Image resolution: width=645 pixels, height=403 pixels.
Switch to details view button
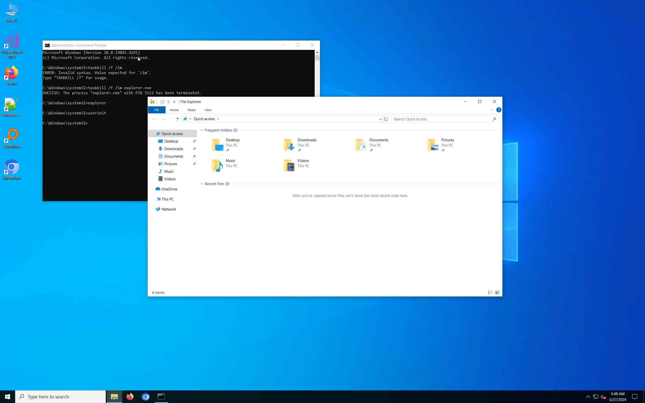click(x=490, y=292)
